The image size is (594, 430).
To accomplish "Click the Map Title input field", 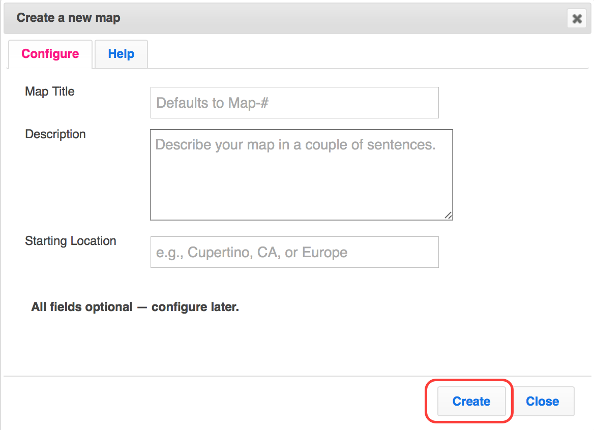I will click(x=294, y=103).
